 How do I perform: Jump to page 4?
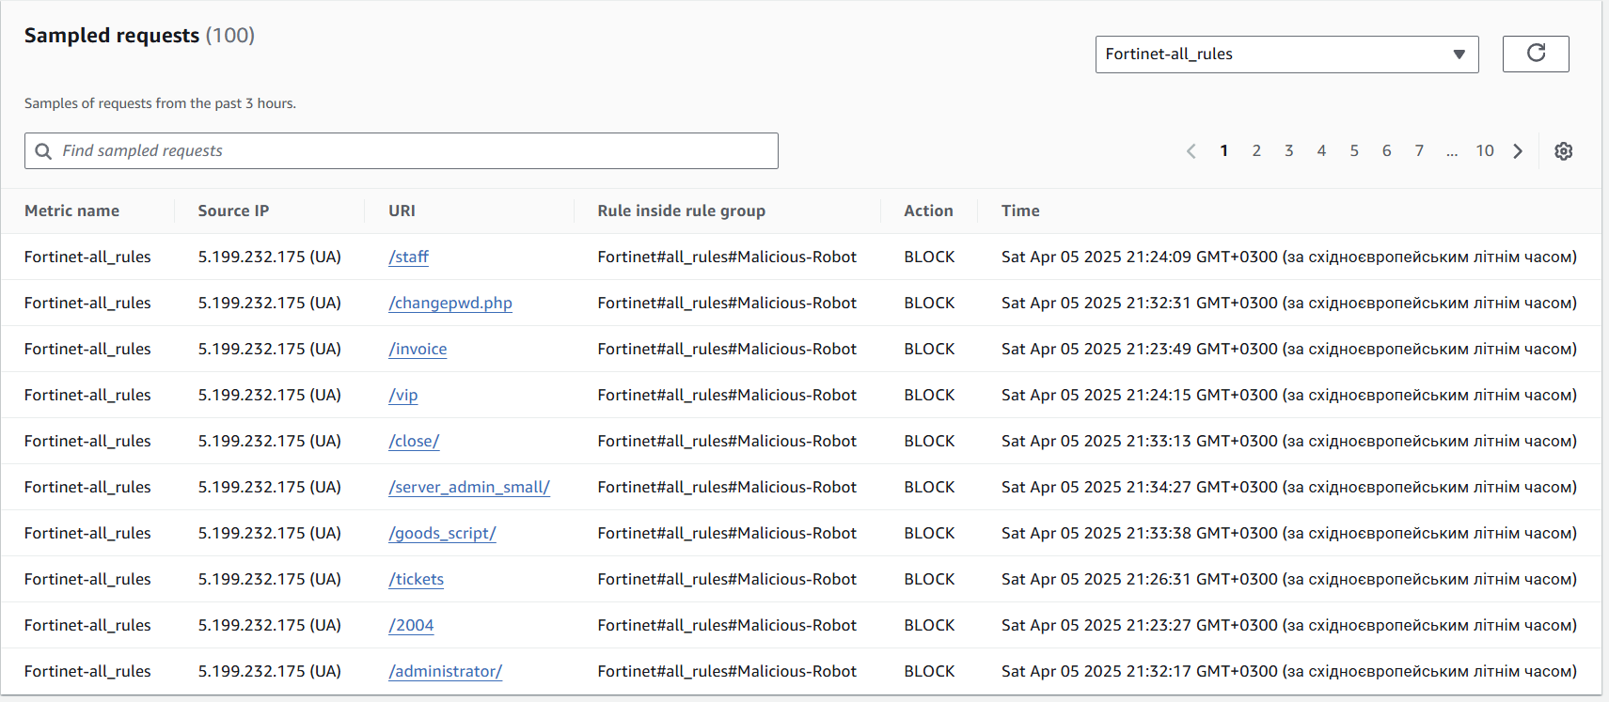tap(1321, 151)
